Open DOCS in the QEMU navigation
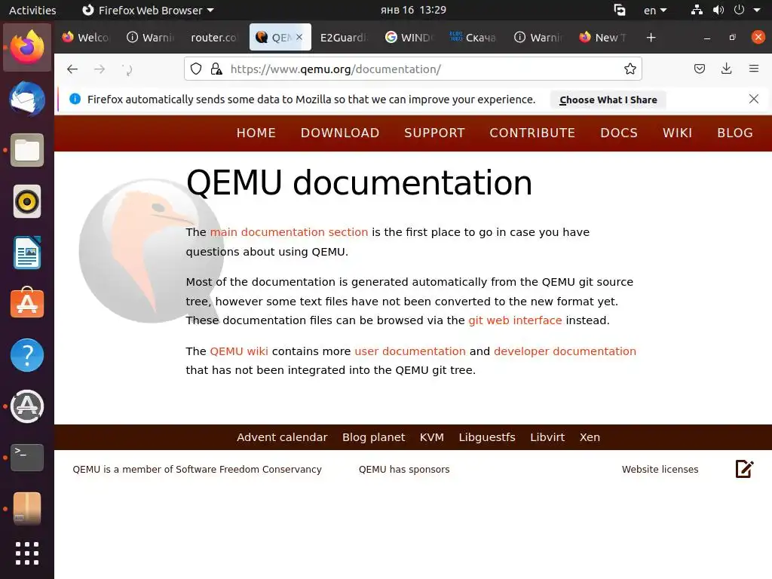772x579 pixels. pyautogui.click(x=619, y=133)
